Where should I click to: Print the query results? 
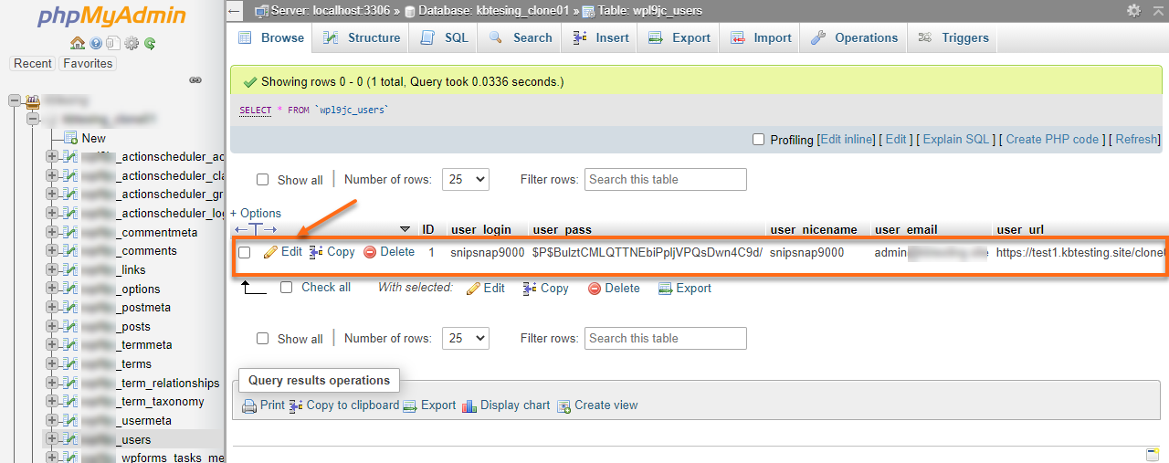(264, 405)
